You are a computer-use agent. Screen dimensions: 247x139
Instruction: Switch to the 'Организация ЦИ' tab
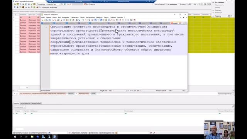[30, 103]
